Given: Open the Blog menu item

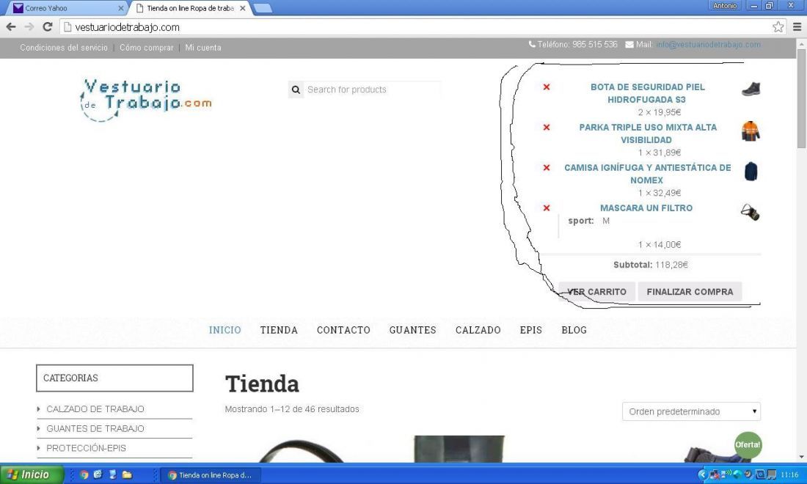Looking at the screenshot, I should [x=574, y=330].
